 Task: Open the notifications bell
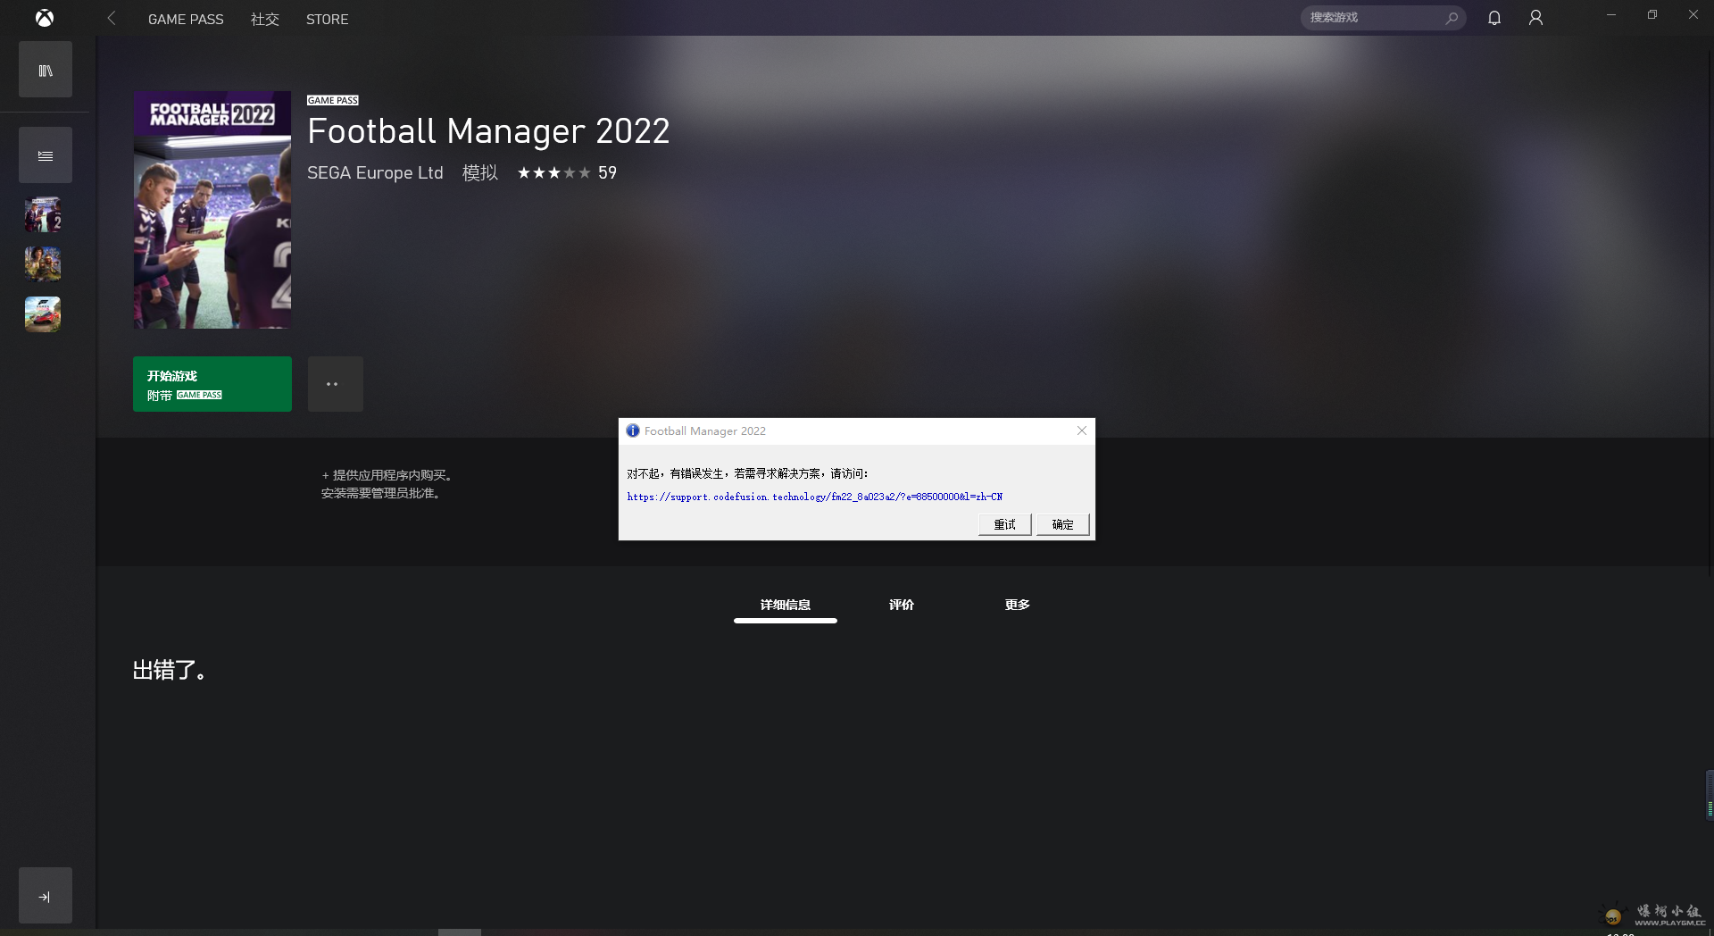(1494, 17)
